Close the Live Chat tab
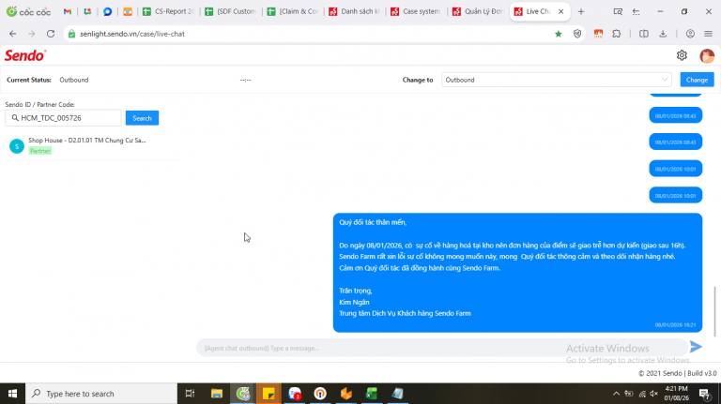Viewport: 721px width, 404px height. coord(561,11)
